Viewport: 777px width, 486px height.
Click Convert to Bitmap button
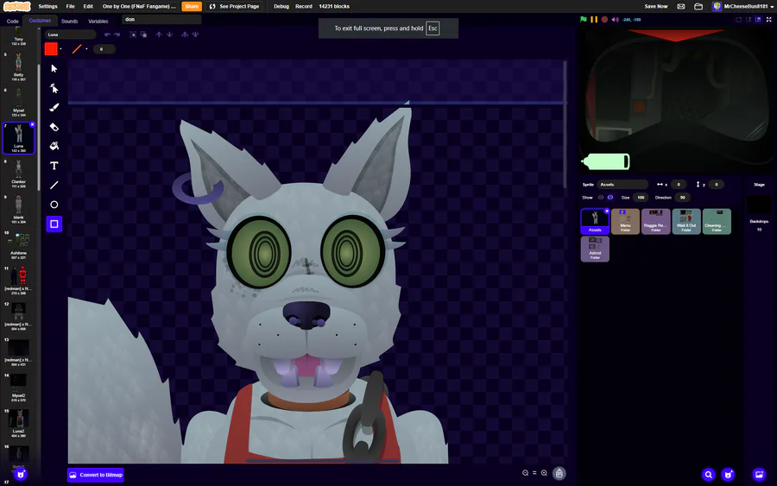point(96,475)
